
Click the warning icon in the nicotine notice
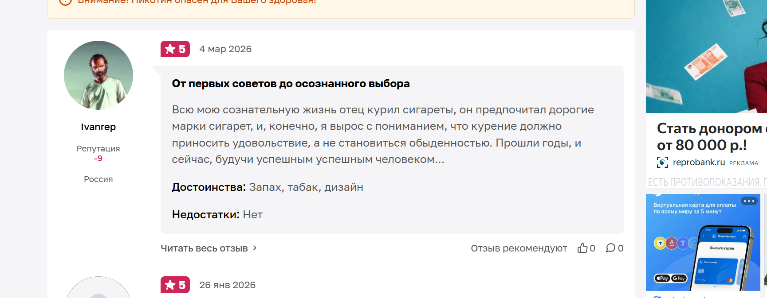[x=65, y=1]
